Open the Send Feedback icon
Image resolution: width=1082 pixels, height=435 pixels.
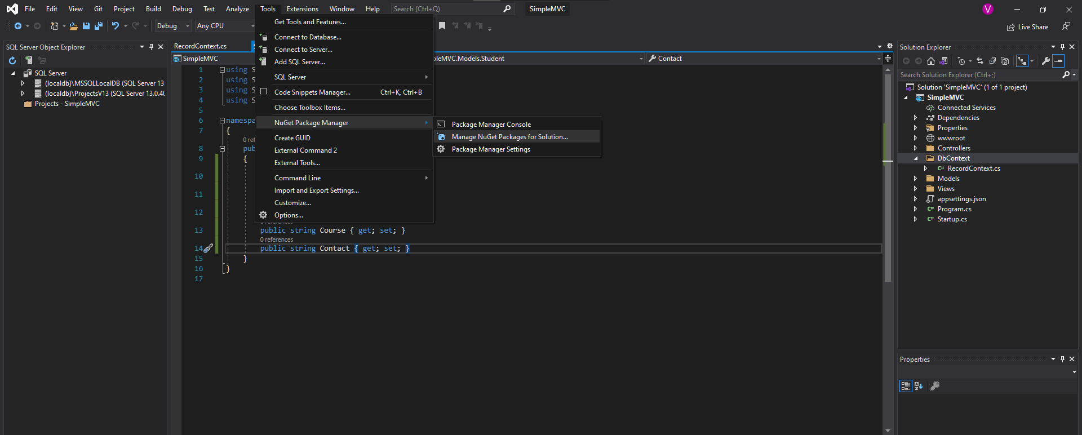click(1066, 26)
